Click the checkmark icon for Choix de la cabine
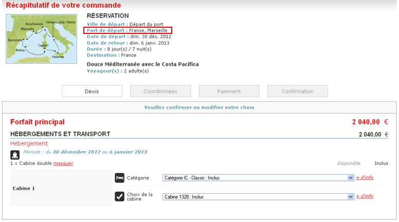This screenshot has width=399, height=222. tap(119, 196)
